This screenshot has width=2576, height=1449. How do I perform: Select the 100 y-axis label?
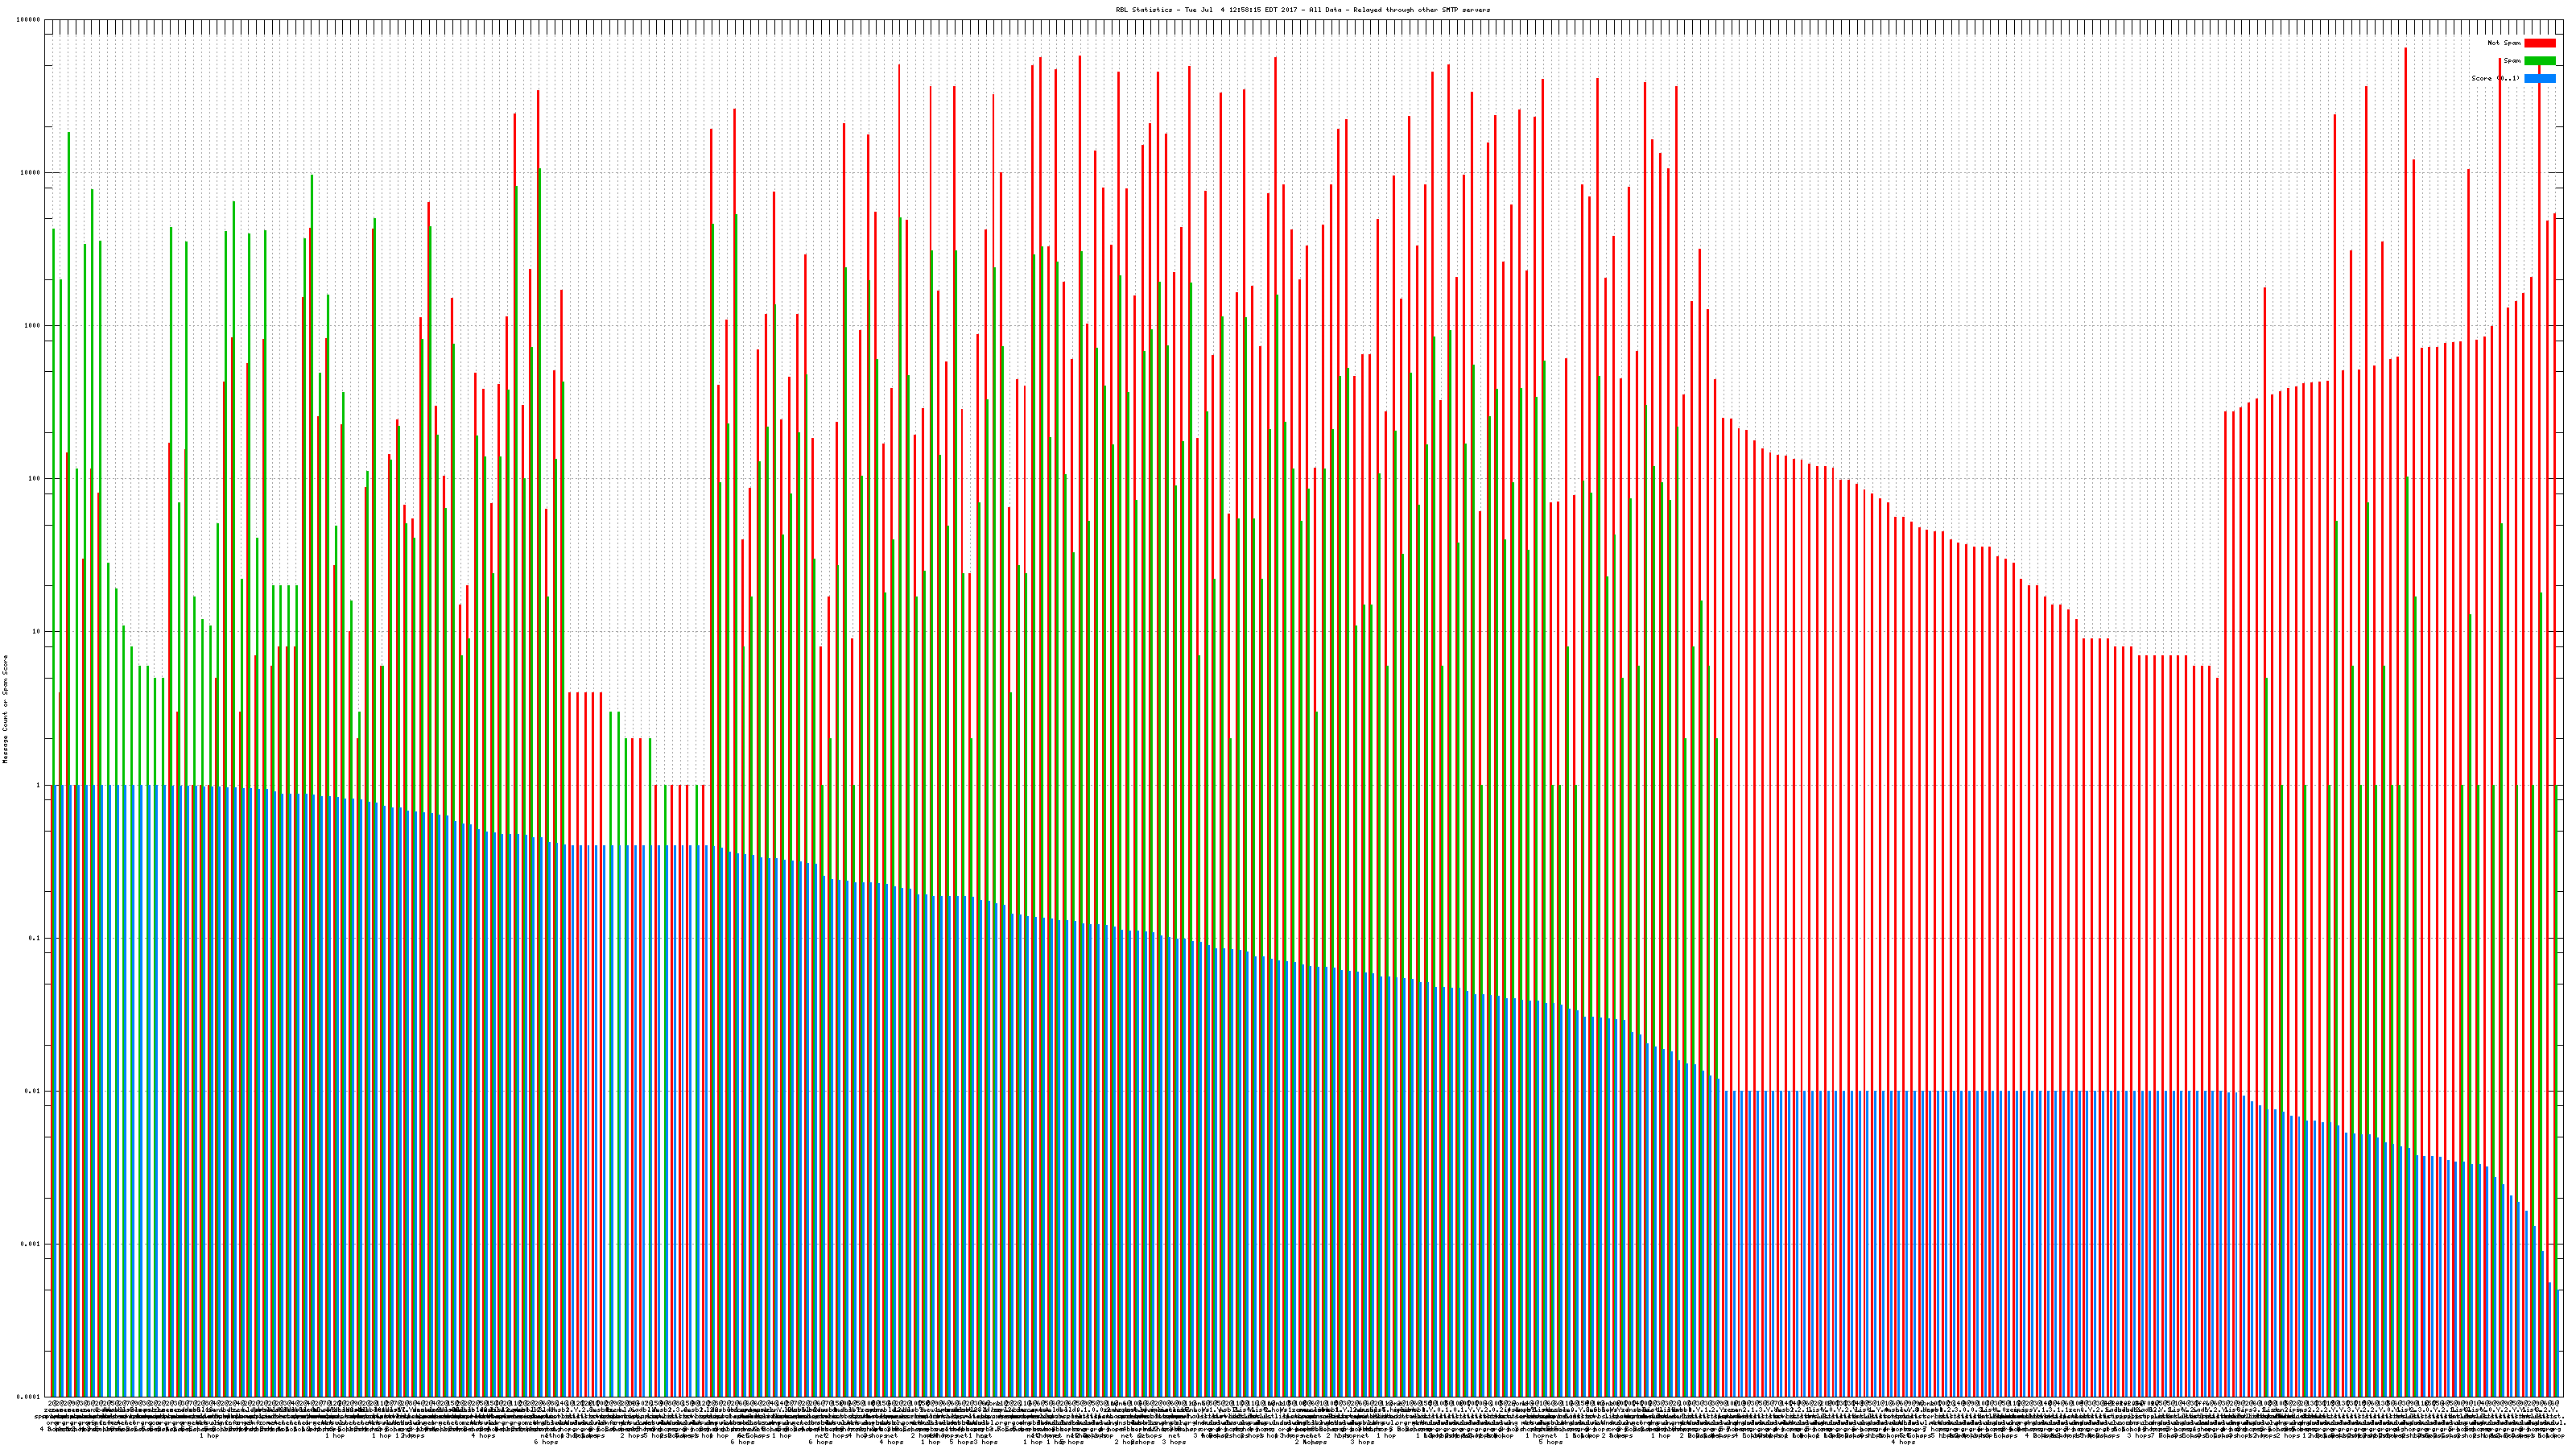34,478
